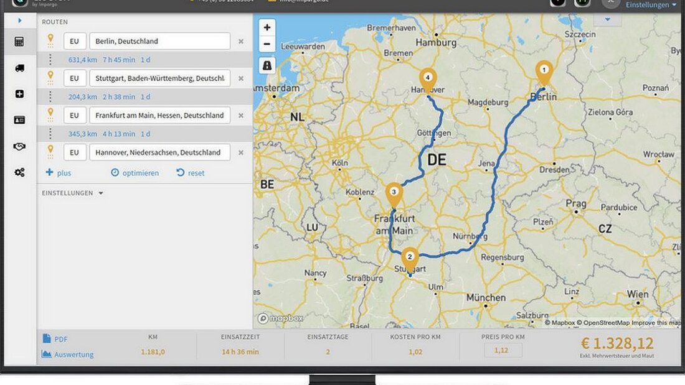Reset the route with reset link

pyautogui.click(x=191, y=173)
